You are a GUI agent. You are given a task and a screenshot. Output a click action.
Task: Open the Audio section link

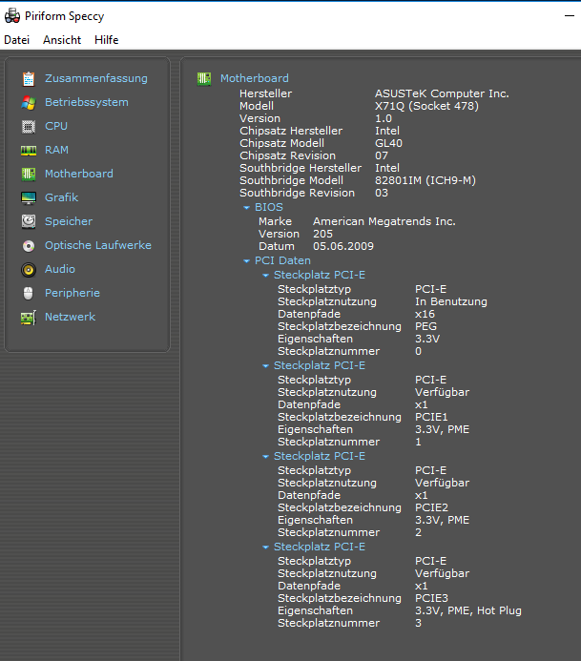(x=60, y=269)
